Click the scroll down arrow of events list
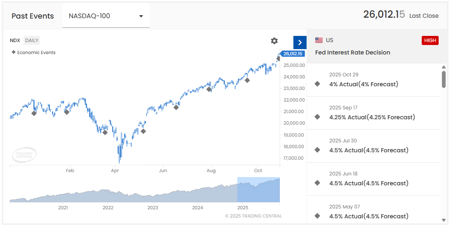This screenshot has width=451, height=227. click(x=444, y=220)
